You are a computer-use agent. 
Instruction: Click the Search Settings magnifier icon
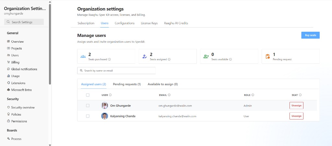coord(8,22)
